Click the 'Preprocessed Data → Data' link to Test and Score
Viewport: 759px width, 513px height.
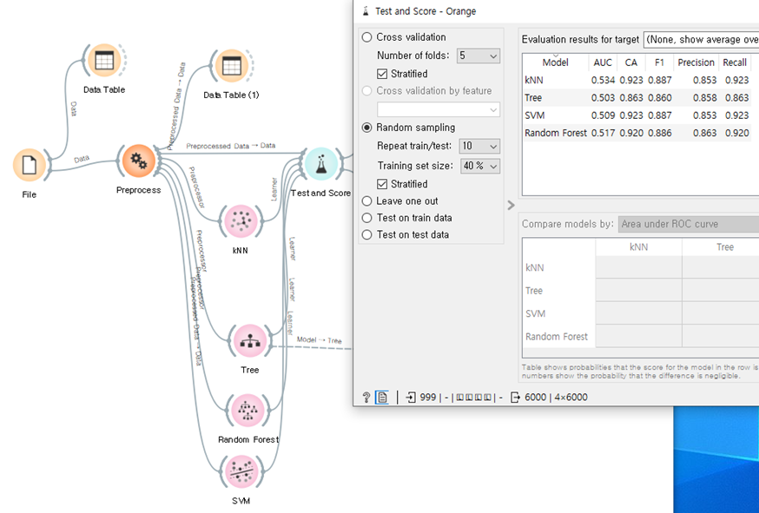pos(230,146)
